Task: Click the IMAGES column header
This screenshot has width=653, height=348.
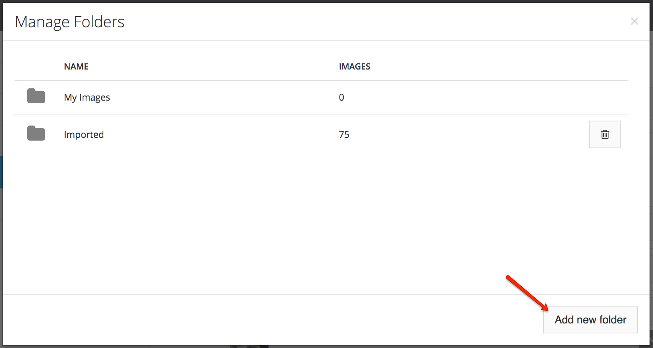Action: click(x=354, y=67)
